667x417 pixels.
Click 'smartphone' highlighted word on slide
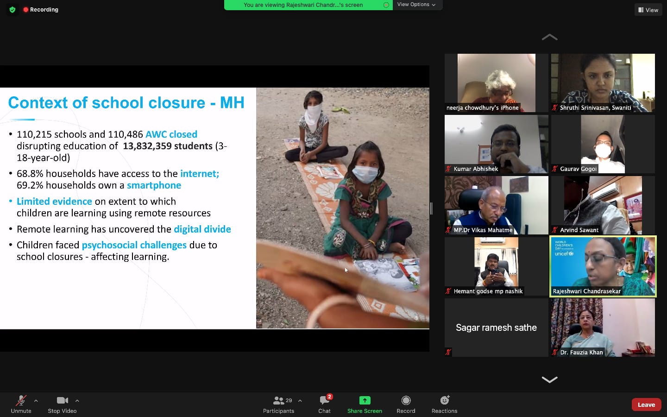pyautogui.click(x=154, y=185)
